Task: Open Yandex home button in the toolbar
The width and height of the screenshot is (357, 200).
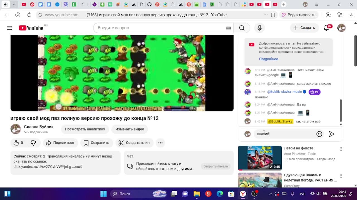Action: click(18, 15)
